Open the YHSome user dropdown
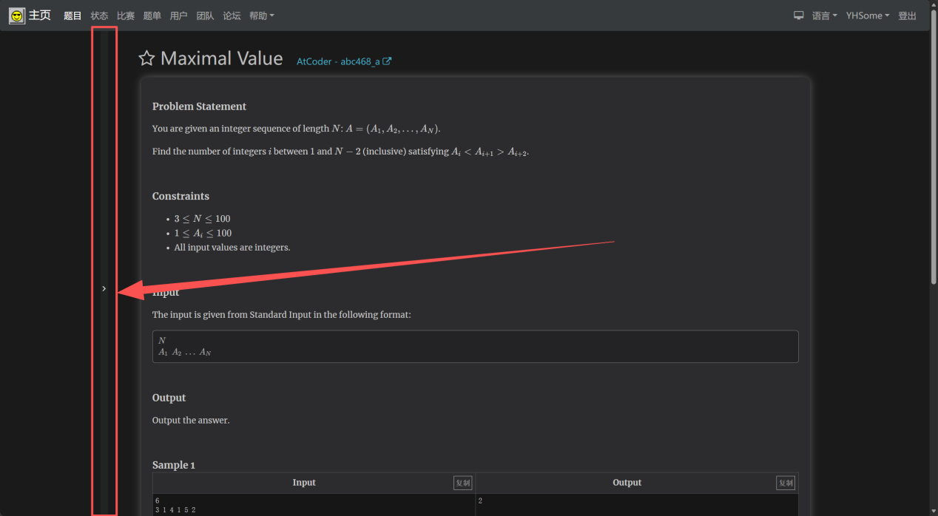The image size is (938, 516). 868,16
